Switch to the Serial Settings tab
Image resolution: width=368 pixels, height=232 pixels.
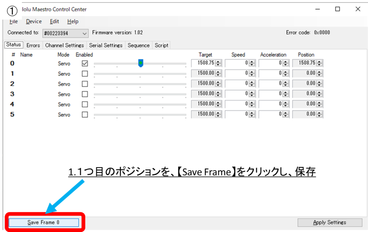106,45
